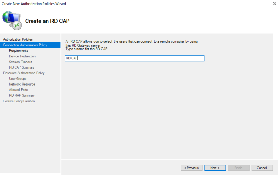Screen dimensions: 278x175
Task: Jump to the RD CAP Summary step
Action: (22, 67)
